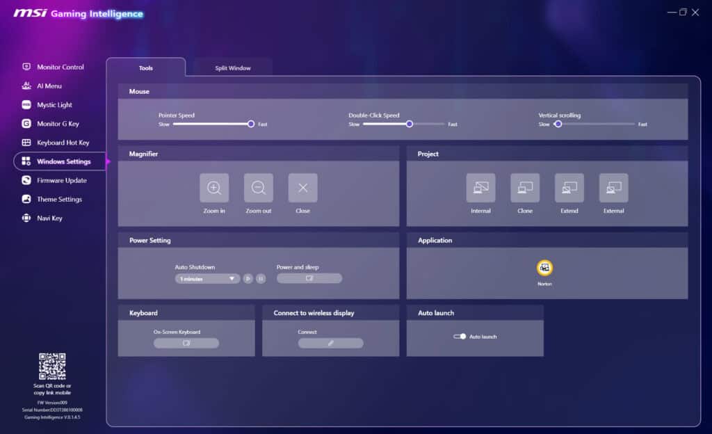Select Internal projection mode icon
Image resolution: width=712 pixels, height=434 pixels.
pos(480,188)
